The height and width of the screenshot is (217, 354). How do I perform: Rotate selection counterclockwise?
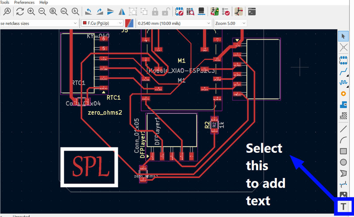click(x=88, y=12)
